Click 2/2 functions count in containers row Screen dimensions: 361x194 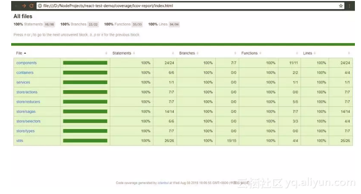(296, 72)
